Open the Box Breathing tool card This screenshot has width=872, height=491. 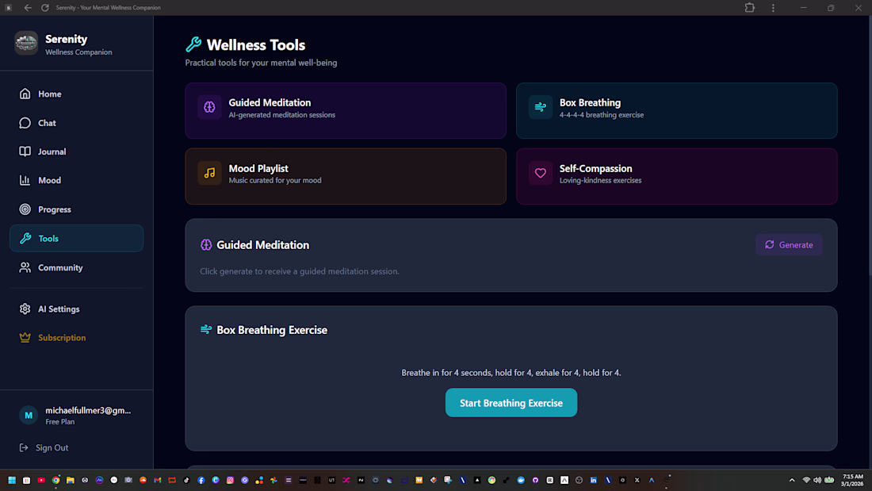click(677, 111)
